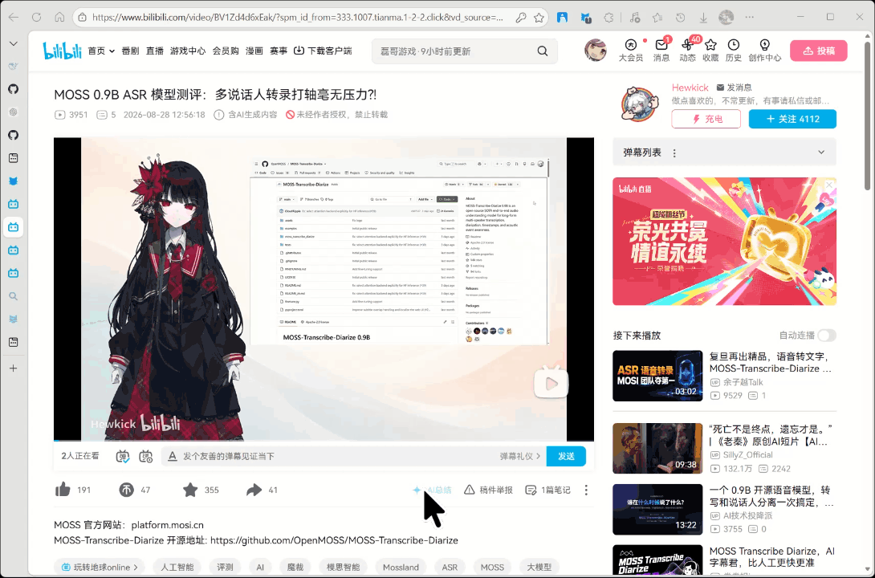Image resolution: width=875 pixels, height=578 pixels.
Task: Click browser home icon
Action: coord(59,18)
